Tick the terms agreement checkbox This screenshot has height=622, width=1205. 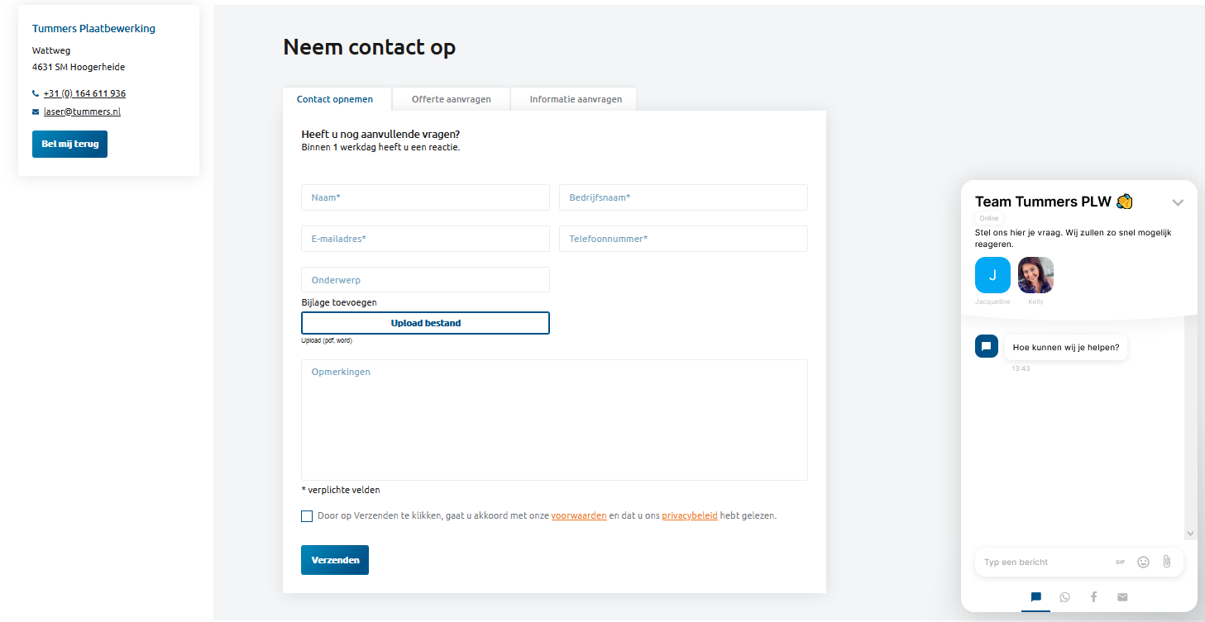pos(307,516)
